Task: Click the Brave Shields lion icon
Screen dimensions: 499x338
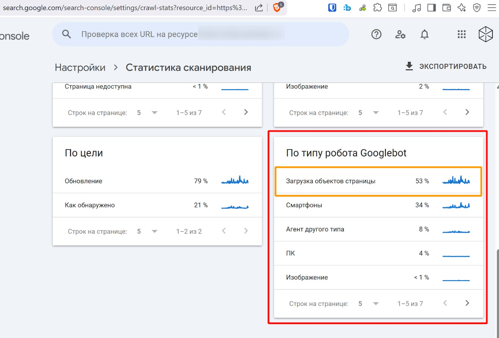Action: coord(277,7)
